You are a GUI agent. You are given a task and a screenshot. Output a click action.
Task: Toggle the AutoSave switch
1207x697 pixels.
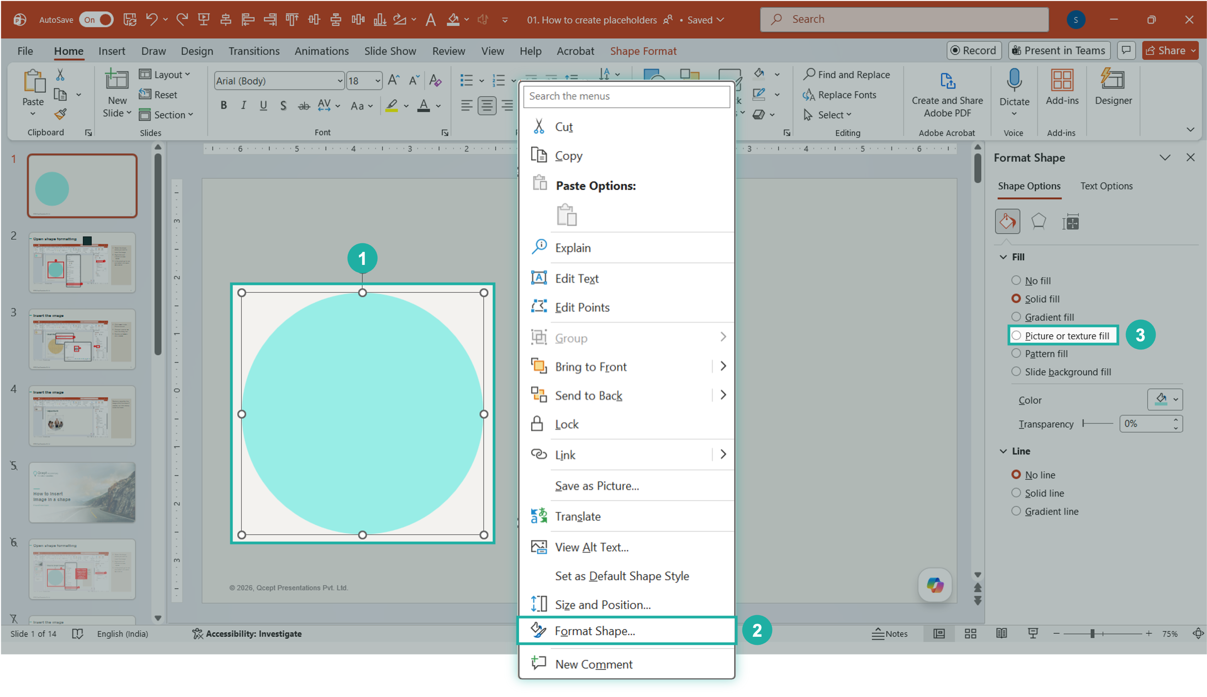point(96,20)
